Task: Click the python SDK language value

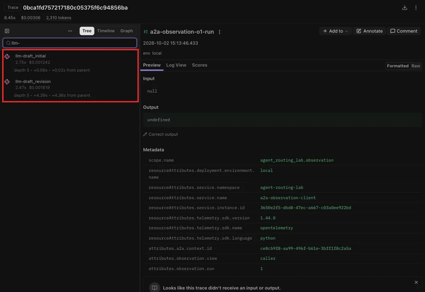Action: (268, 238)
